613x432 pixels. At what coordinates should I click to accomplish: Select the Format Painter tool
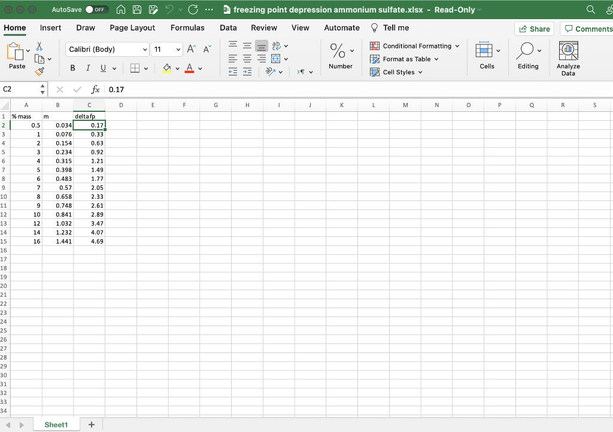pyautogui.click(x=39, y=71)
